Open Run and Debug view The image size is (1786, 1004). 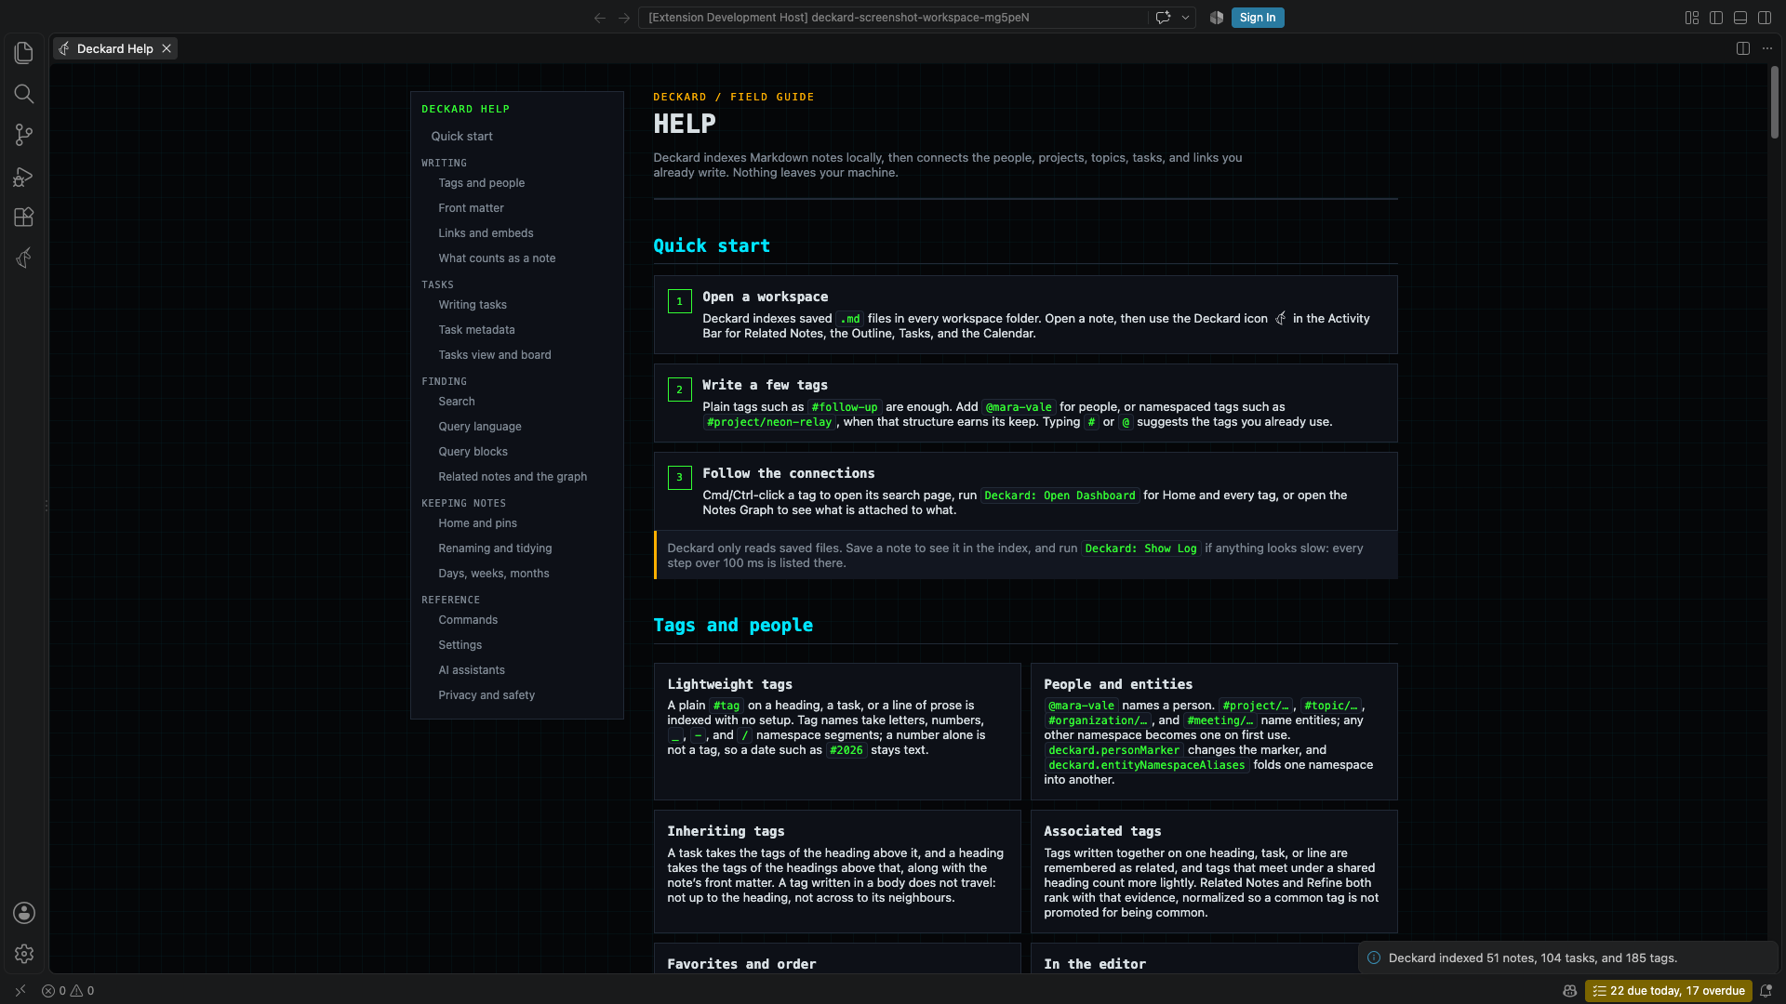[x=24, y=176]
